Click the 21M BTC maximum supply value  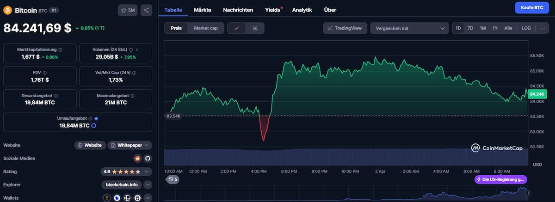tap(116, 103)
